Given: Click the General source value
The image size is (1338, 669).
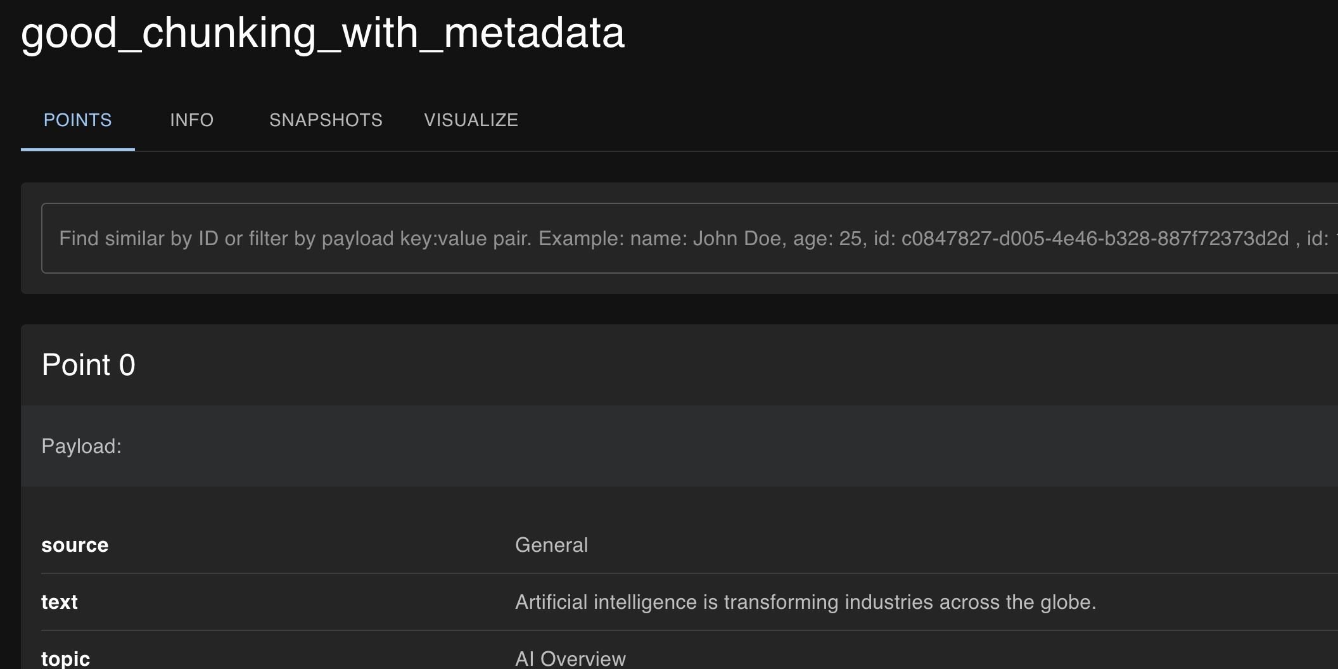Looking at the screenshot, I should (551, 545).
